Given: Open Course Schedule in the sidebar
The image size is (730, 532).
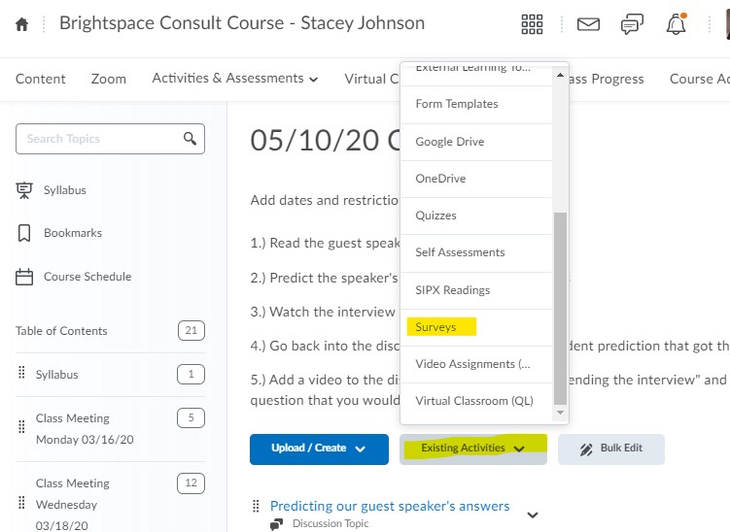Looking at the screenshot, I should (x=87, y=277).
